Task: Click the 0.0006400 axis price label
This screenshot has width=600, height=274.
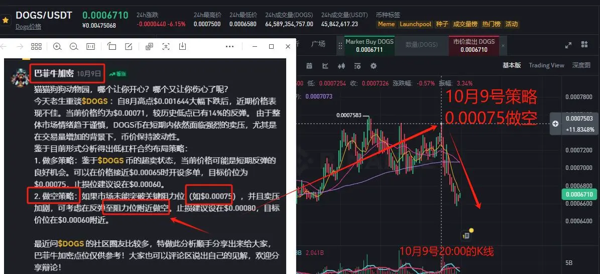Action: 578,221
